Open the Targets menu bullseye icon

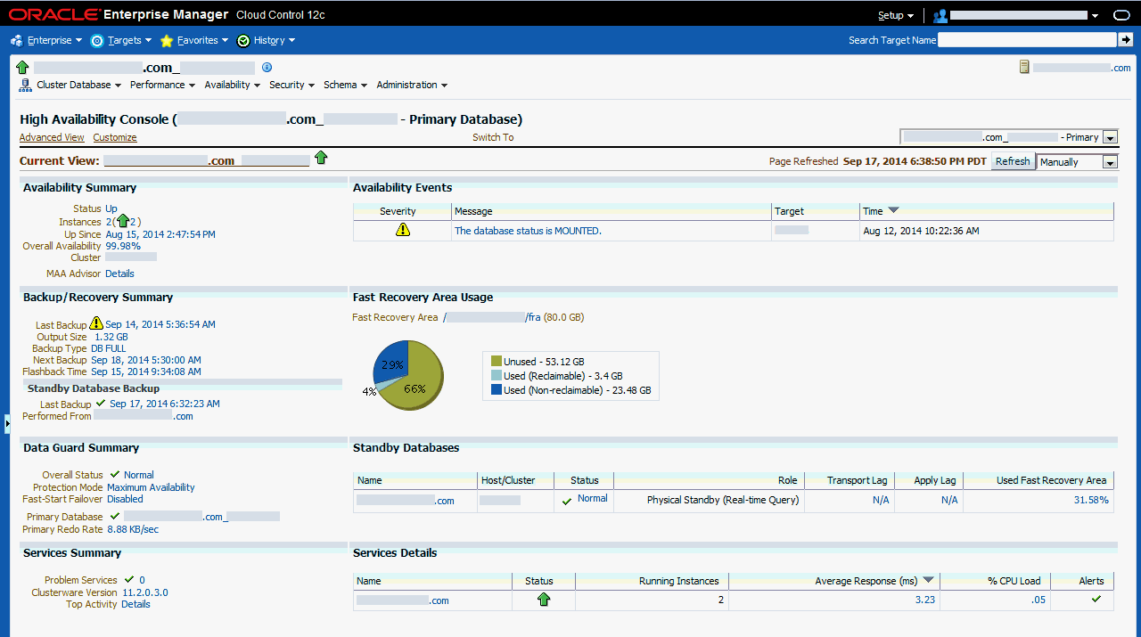pyautogui.click(x=97, y=40)
